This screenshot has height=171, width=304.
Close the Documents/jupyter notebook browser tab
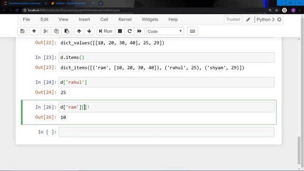click(x=46, y=3)
